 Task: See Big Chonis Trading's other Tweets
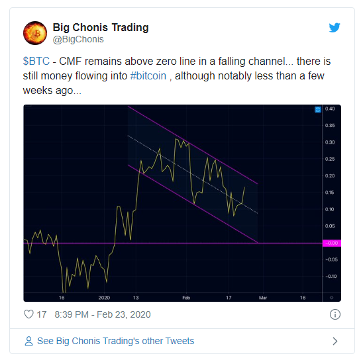pos(115,341)
